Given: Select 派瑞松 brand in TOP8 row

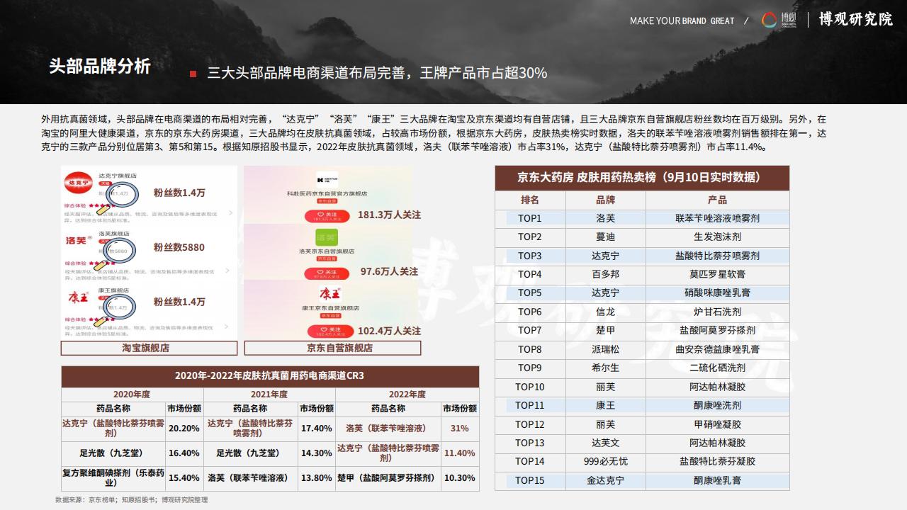Looking at the screenshot, I should point(606,349).
